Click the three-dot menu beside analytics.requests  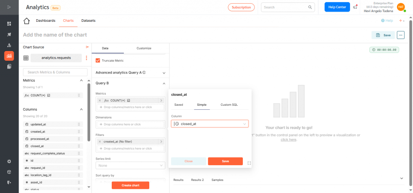coord(86,58)
